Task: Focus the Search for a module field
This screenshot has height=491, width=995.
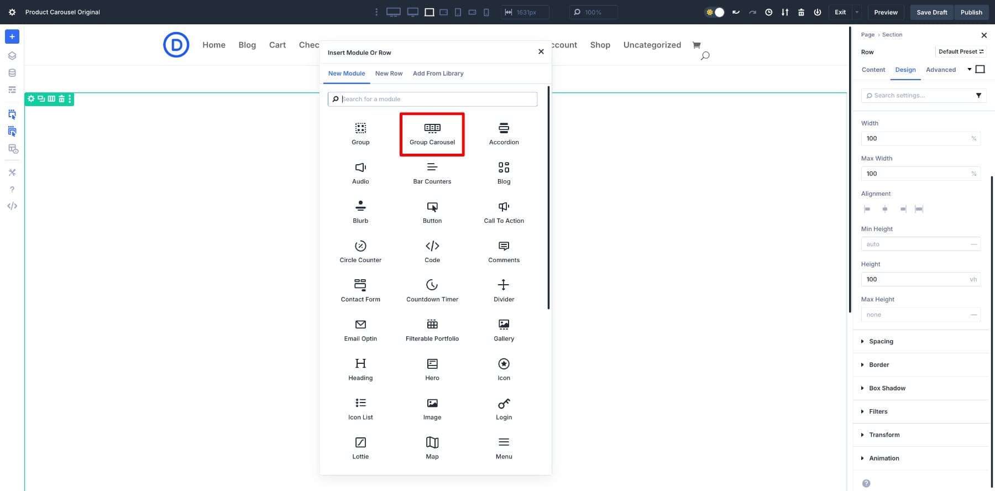Action: tap(432, 99)
